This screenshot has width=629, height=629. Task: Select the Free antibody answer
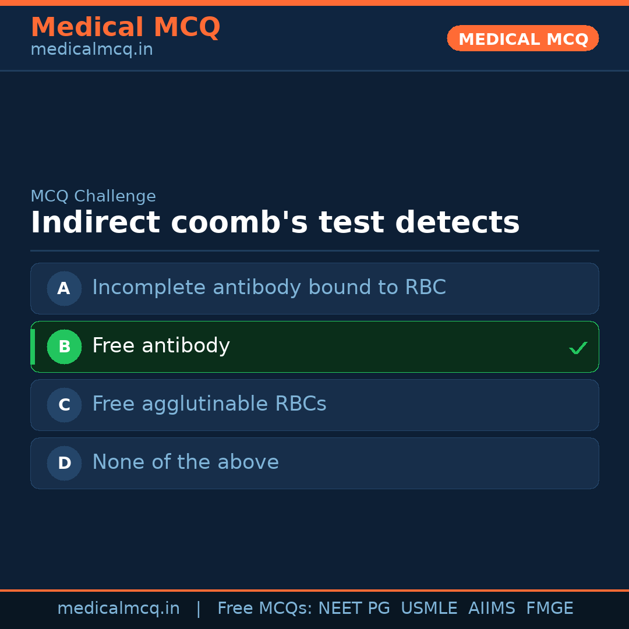click(x=161, y=346)
